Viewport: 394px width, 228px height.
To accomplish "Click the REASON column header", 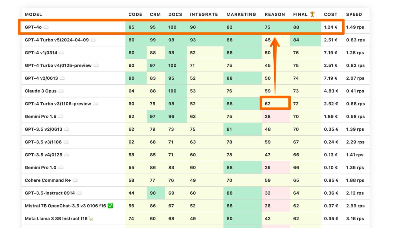I will (275, 14).
